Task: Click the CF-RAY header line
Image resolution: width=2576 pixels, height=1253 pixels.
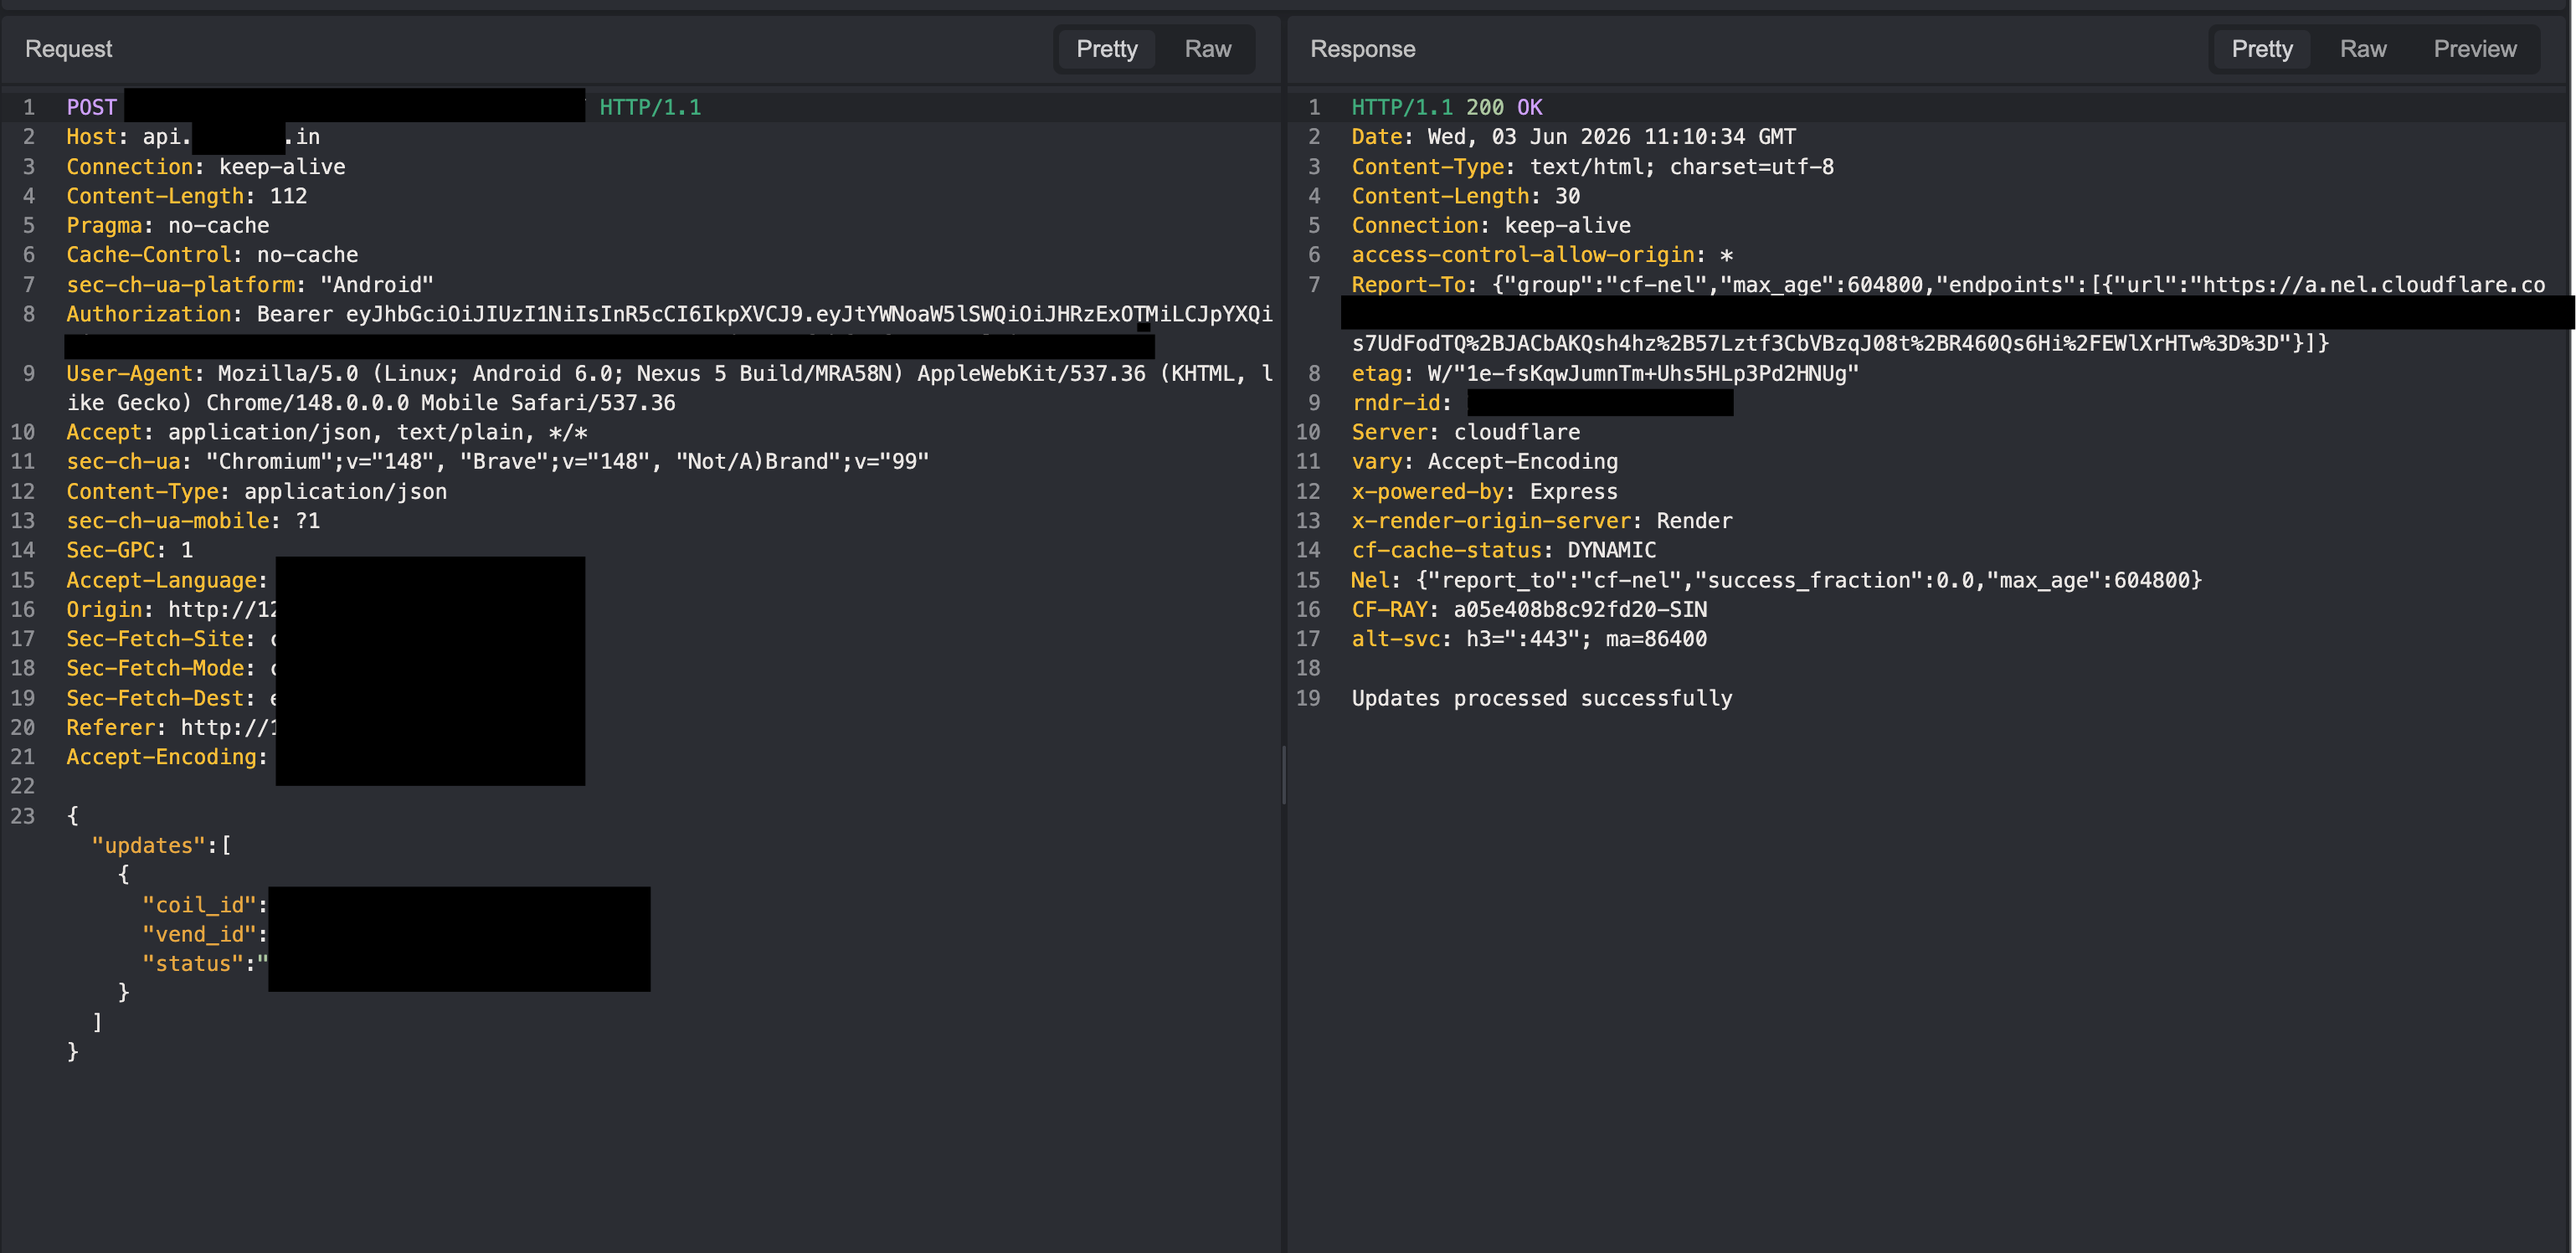Action: [1529, 609]
